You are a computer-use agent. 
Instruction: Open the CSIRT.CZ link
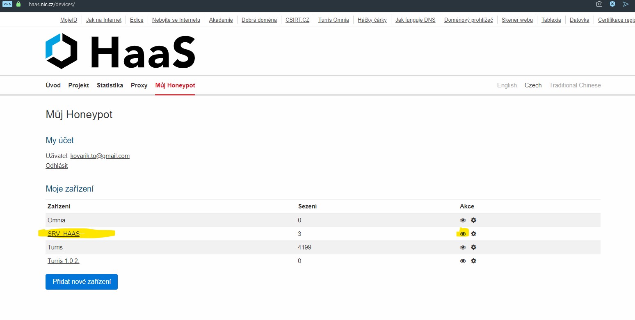tap(297, 20)
